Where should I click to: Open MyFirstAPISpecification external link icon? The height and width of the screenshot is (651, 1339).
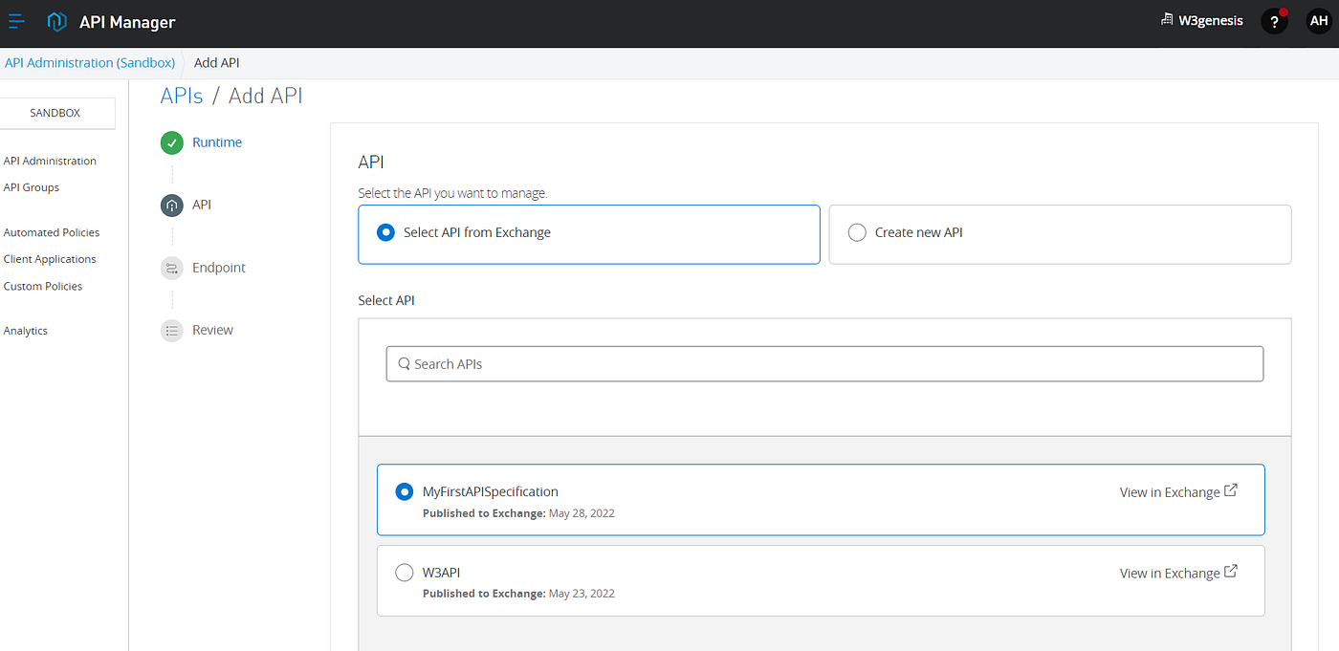[1231, 491]
